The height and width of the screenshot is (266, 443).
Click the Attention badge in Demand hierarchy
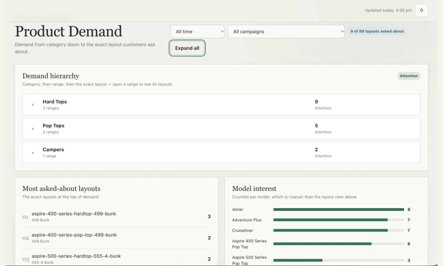pos(409,76)
